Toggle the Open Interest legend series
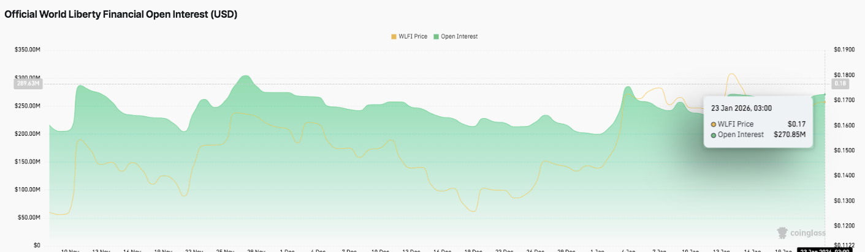This screenshot has width=865, height=252. [x=455, y=37]
